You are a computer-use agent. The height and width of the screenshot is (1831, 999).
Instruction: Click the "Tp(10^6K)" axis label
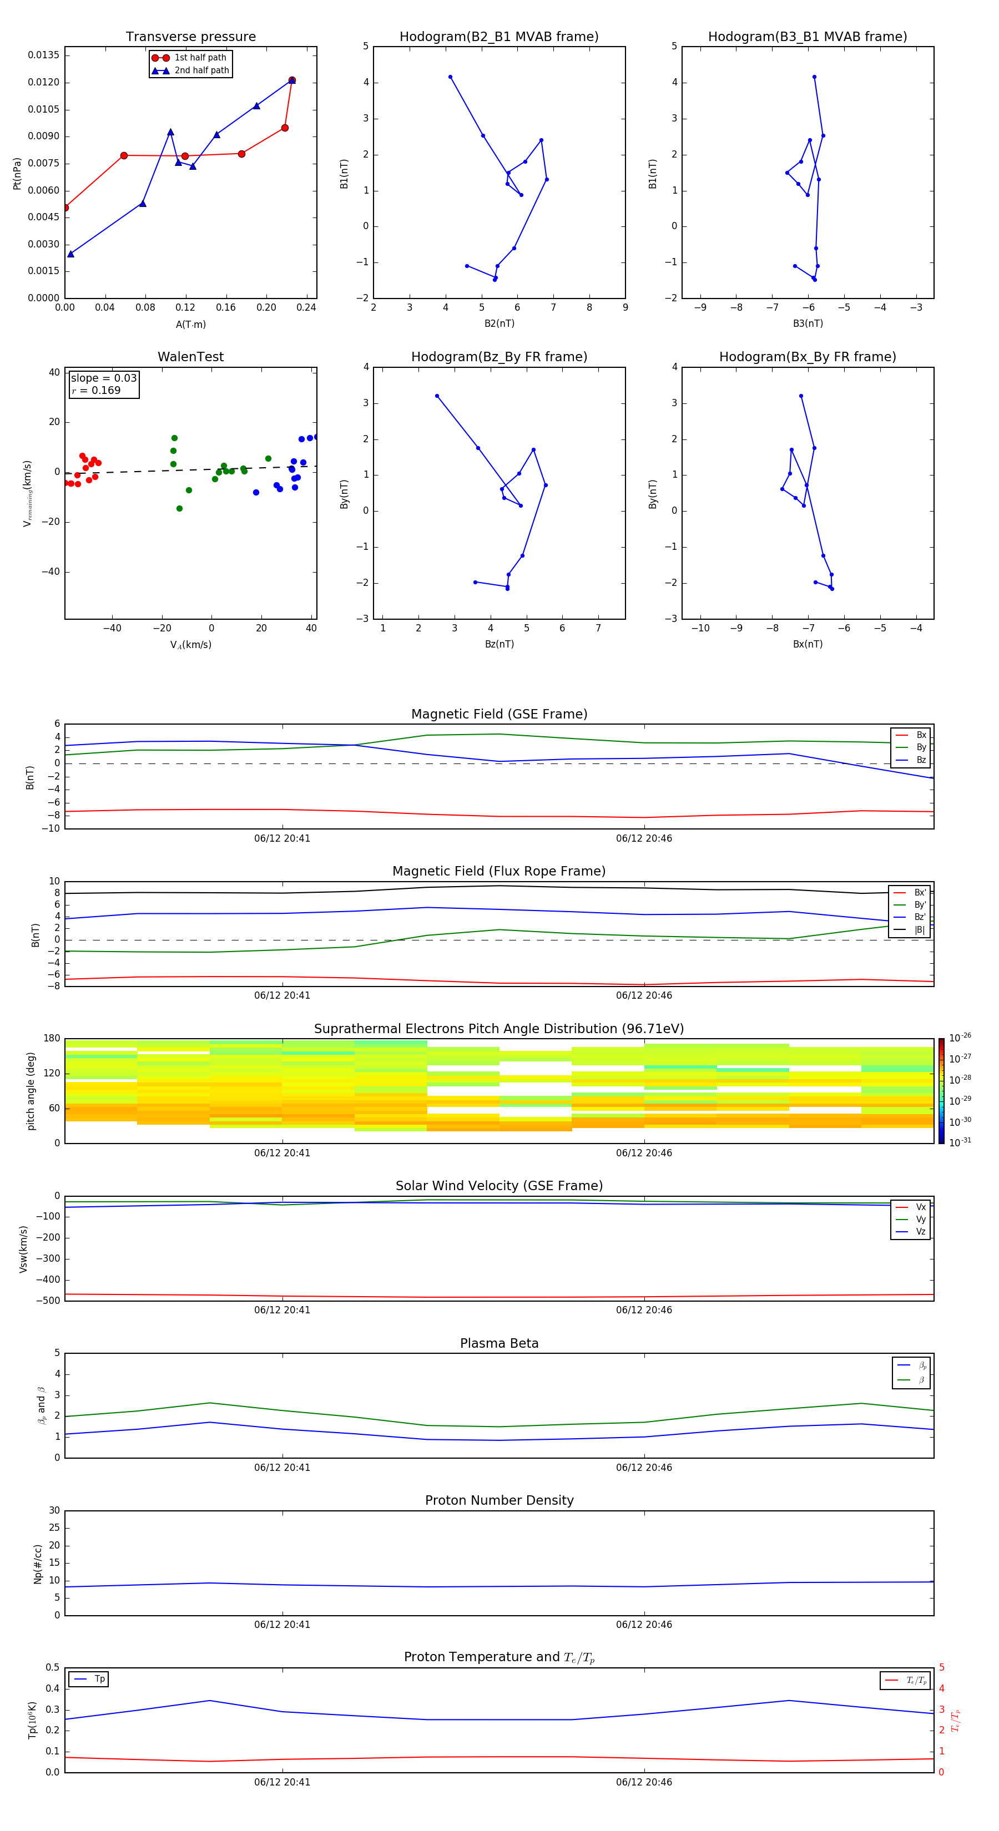click(x=32, y=1721)
